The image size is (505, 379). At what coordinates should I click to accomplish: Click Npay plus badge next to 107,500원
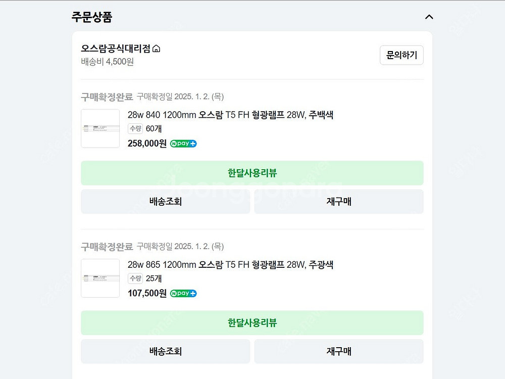(x=183, y=293)
